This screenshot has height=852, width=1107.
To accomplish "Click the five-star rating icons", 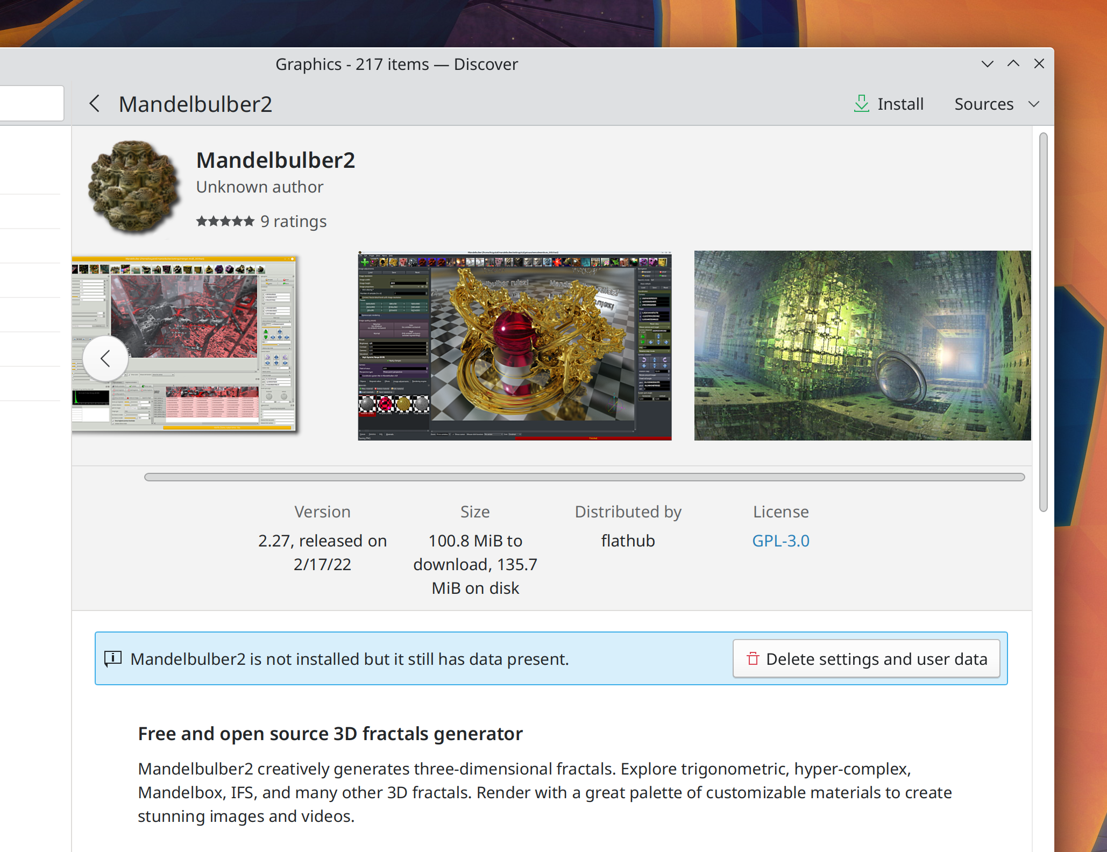I will pyautogui.click(x=225, y=221).
